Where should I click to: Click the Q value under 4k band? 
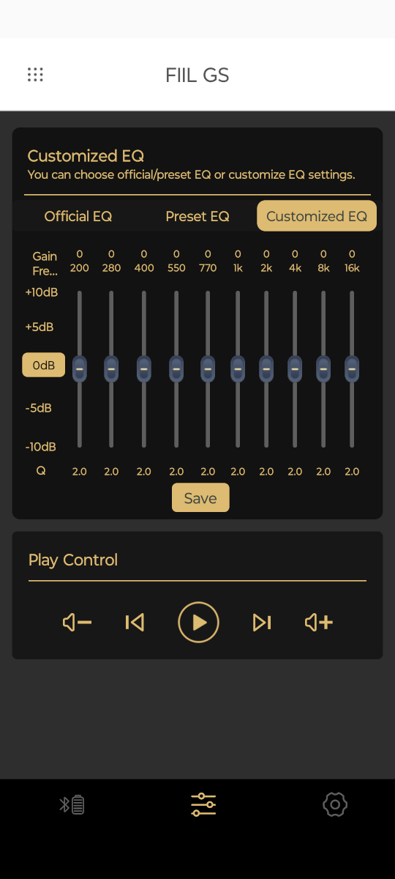pyautogui.click(x=295, y=472)
